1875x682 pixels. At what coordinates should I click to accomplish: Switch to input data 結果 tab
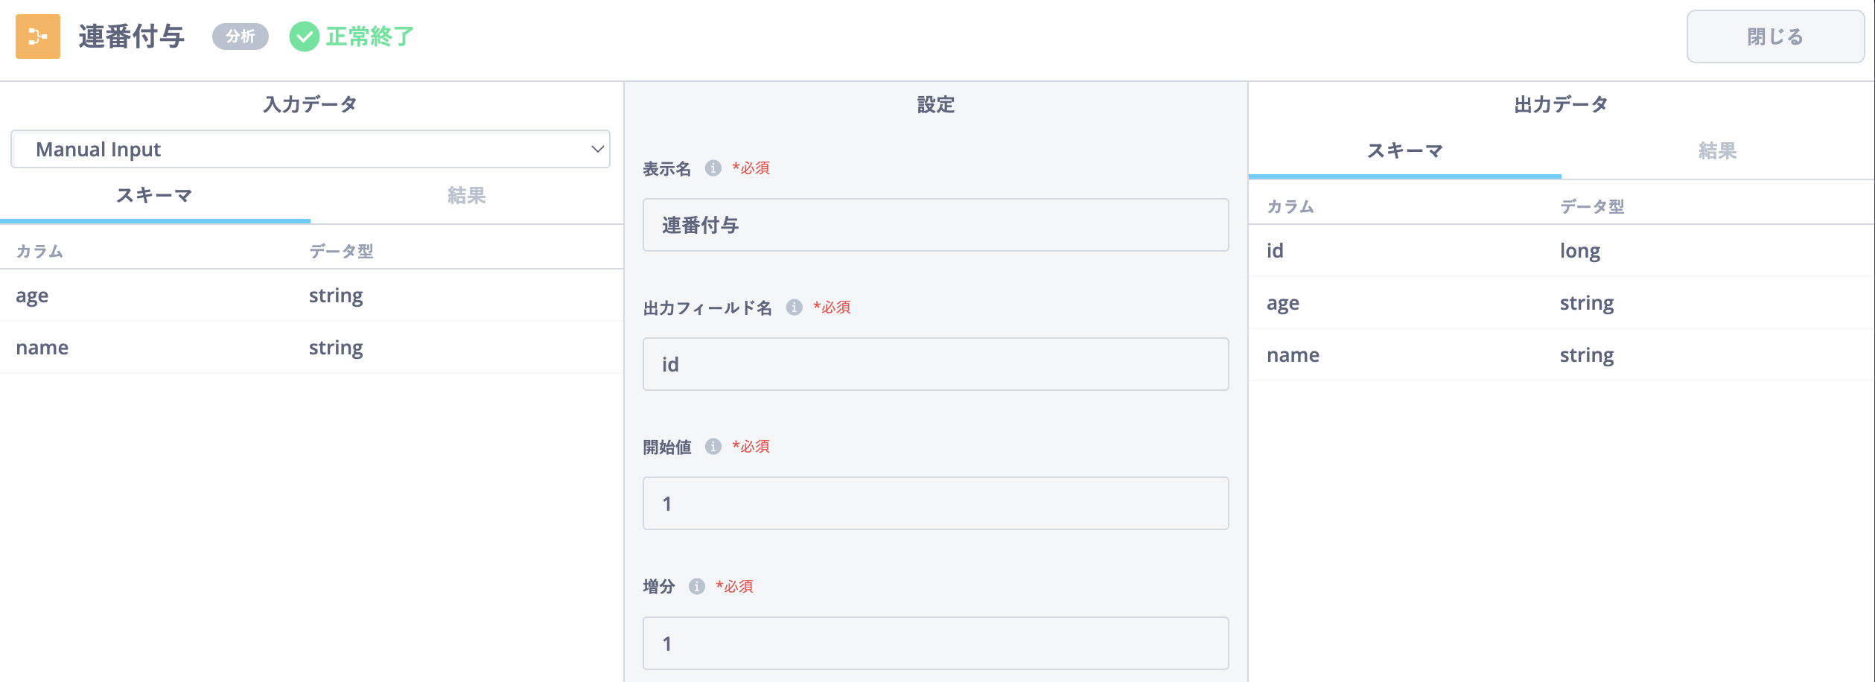pos(466,196)
